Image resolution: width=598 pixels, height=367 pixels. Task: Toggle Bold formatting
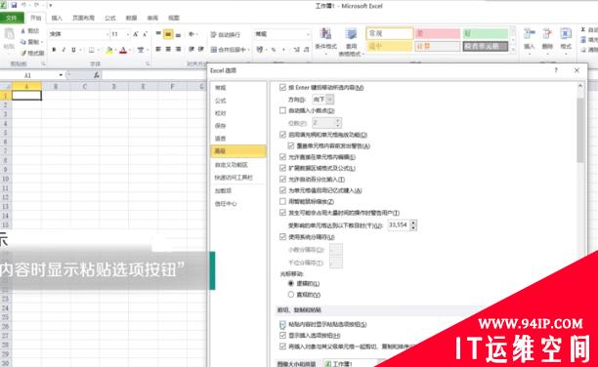[54, 50]
